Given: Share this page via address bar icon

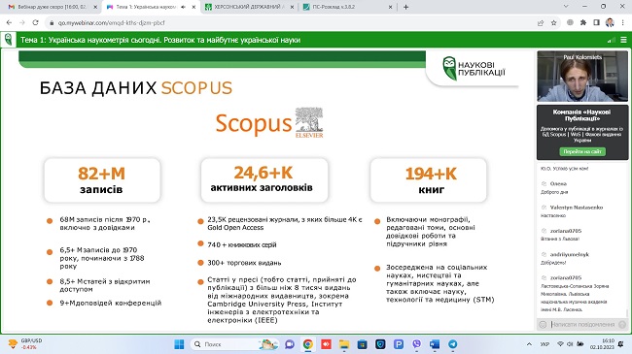Looking at the screenshot, I should 541,23.
